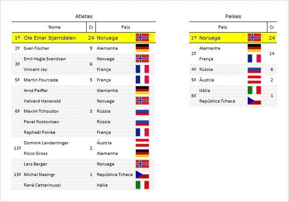
Task: Select the Países table title
Action: pyautogui.click(x=233, y=16)
